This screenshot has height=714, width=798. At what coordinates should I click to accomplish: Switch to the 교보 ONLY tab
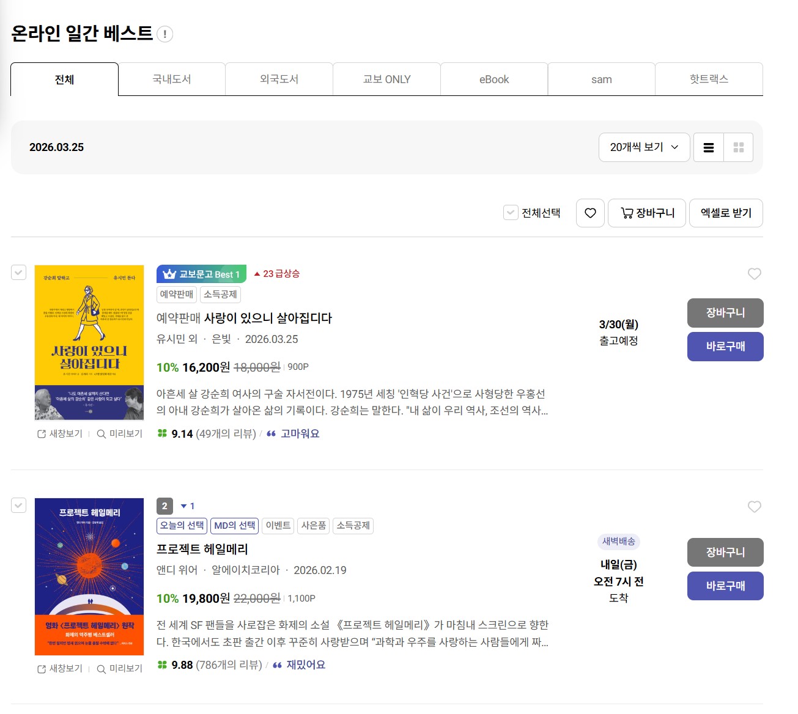pyautogui.click(x=387, y=79)
